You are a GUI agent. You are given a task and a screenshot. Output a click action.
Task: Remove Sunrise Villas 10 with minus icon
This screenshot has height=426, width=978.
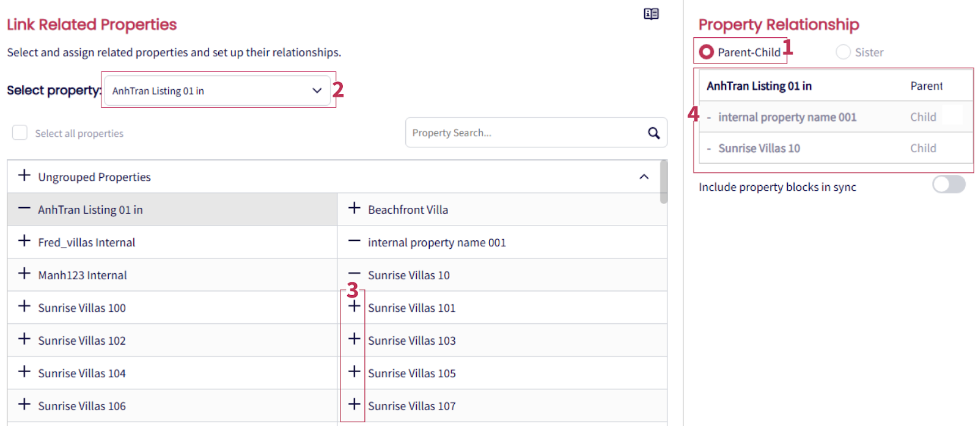point(354,274)
